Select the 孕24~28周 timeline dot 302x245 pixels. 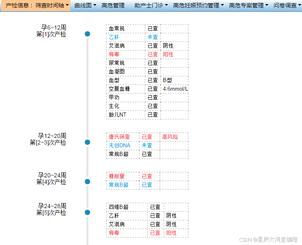point(88,212)
